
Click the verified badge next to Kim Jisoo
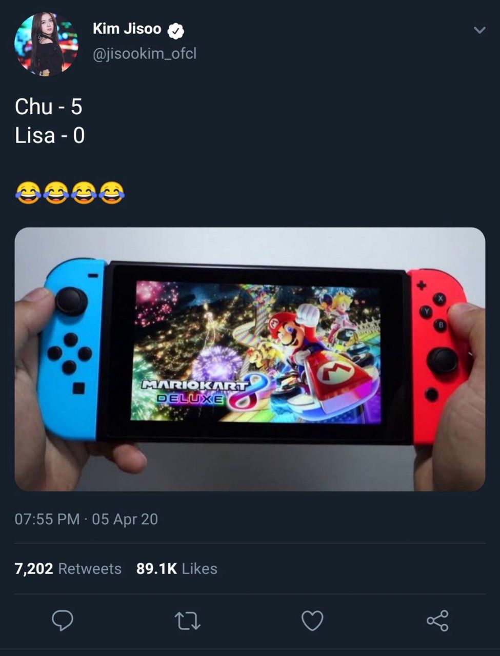click(x=176, y=31)
